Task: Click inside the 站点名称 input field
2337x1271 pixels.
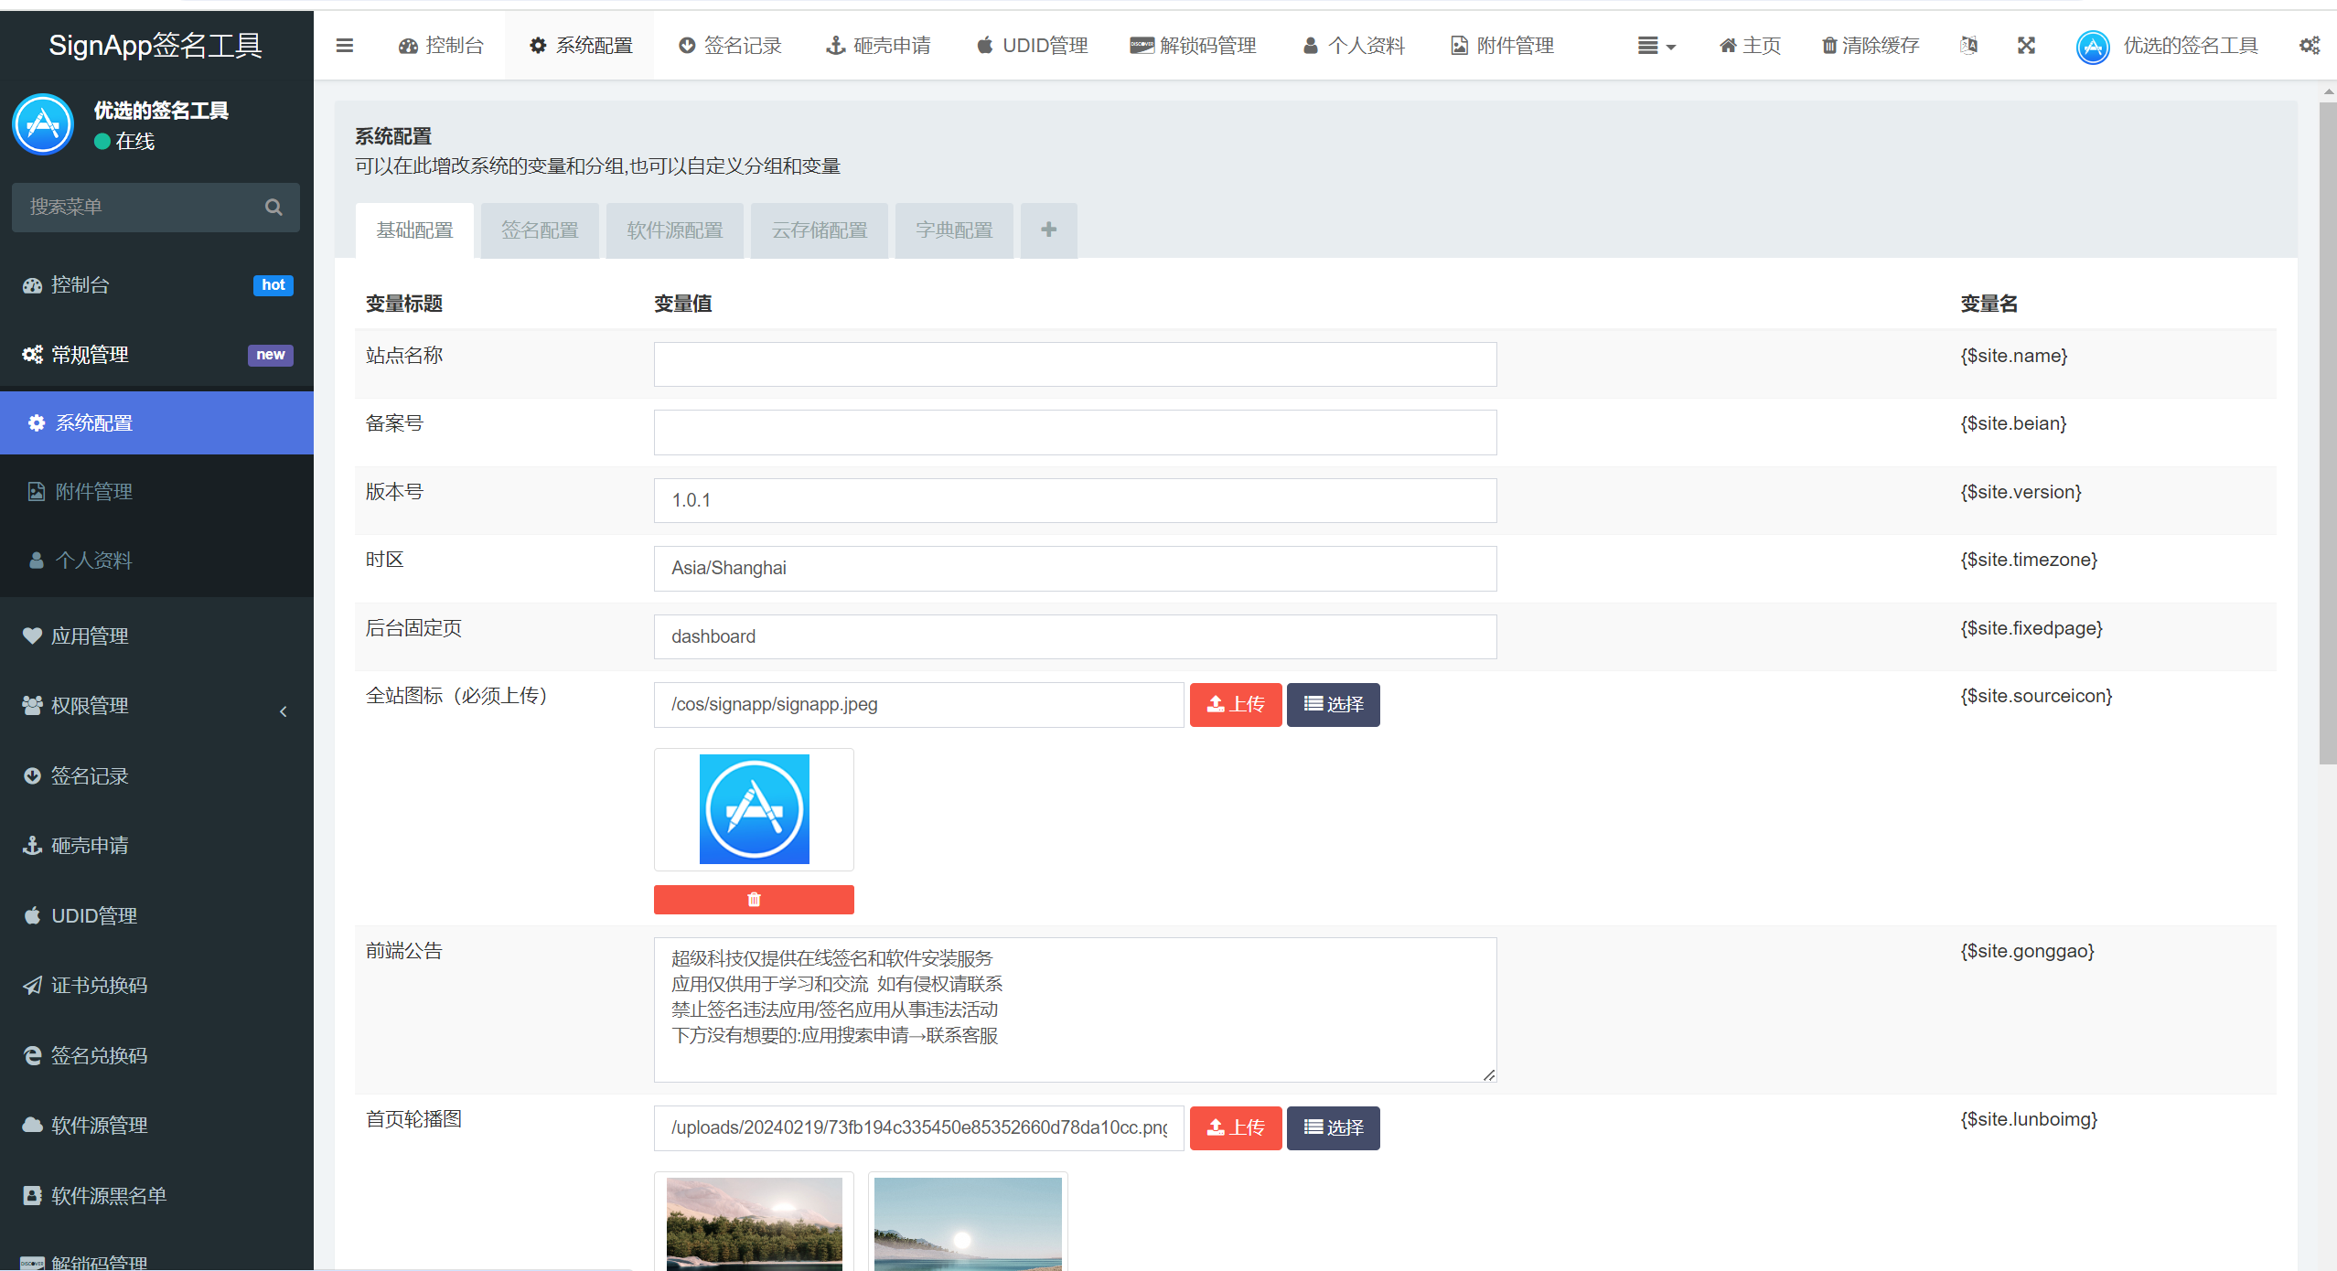Action: tap(1074, 363)
